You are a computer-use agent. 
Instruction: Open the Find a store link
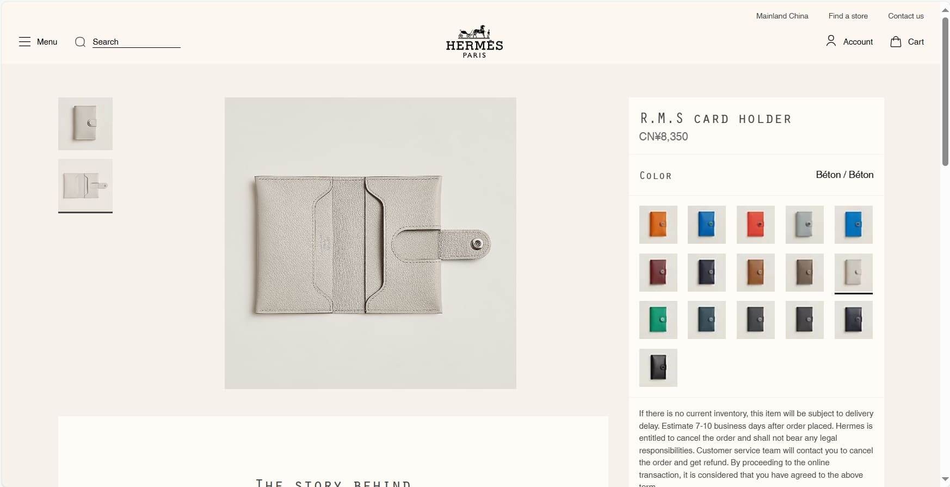point(848,16)
